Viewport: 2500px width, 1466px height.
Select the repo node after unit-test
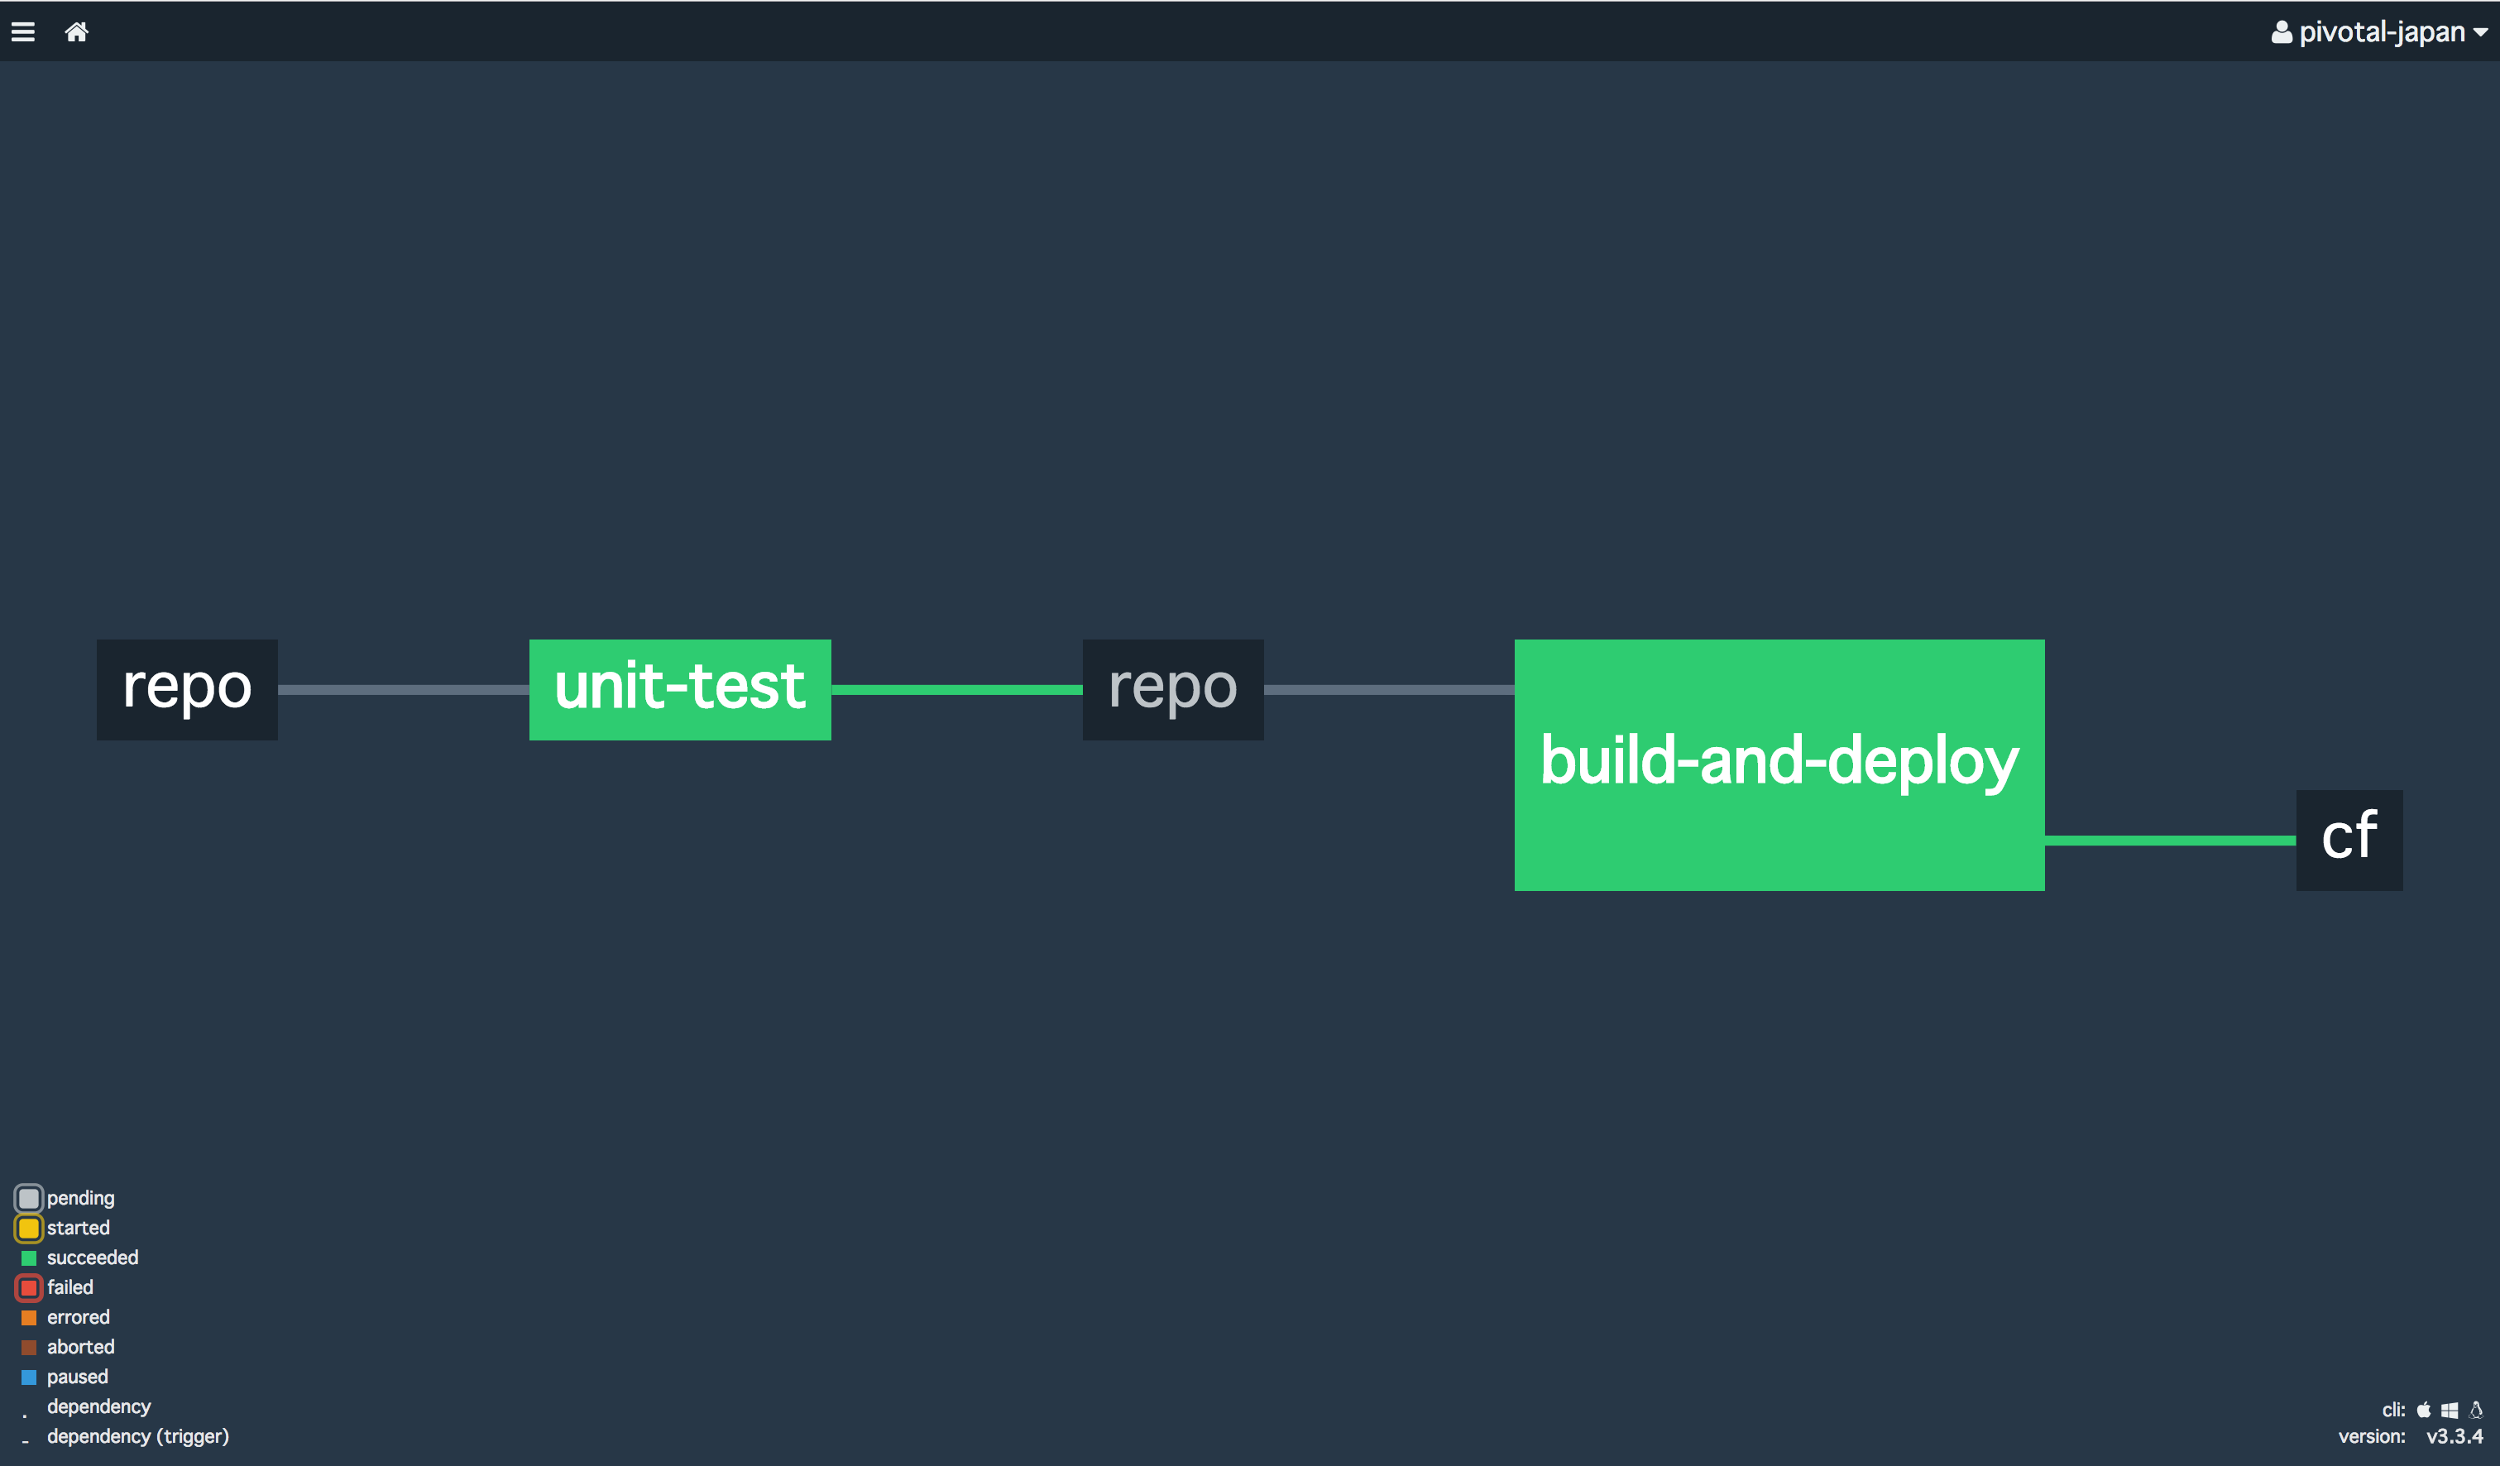click(1172, 689)
